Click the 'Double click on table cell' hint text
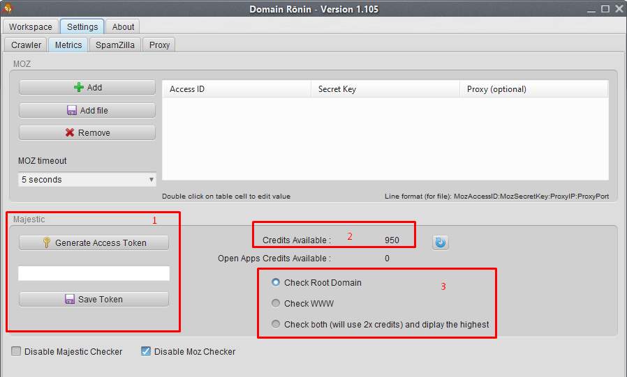 pyautogui.click(x=226, y=197)
